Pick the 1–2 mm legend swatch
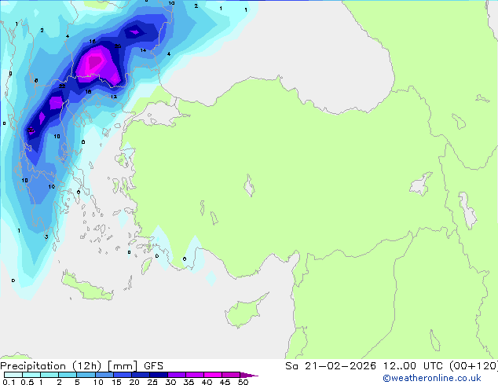 coord(49,375)
